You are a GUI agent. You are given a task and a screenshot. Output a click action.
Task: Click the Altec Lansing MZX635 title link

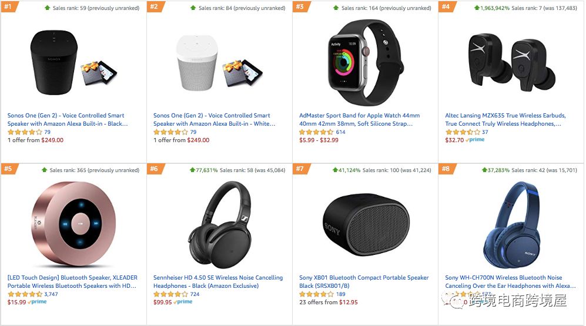click(x=505, y=120)
